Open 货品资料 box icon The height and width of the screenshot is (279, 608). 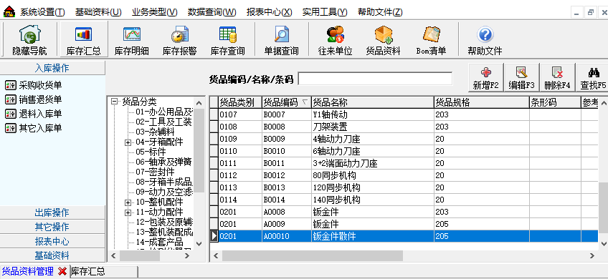tap(383, 40)
